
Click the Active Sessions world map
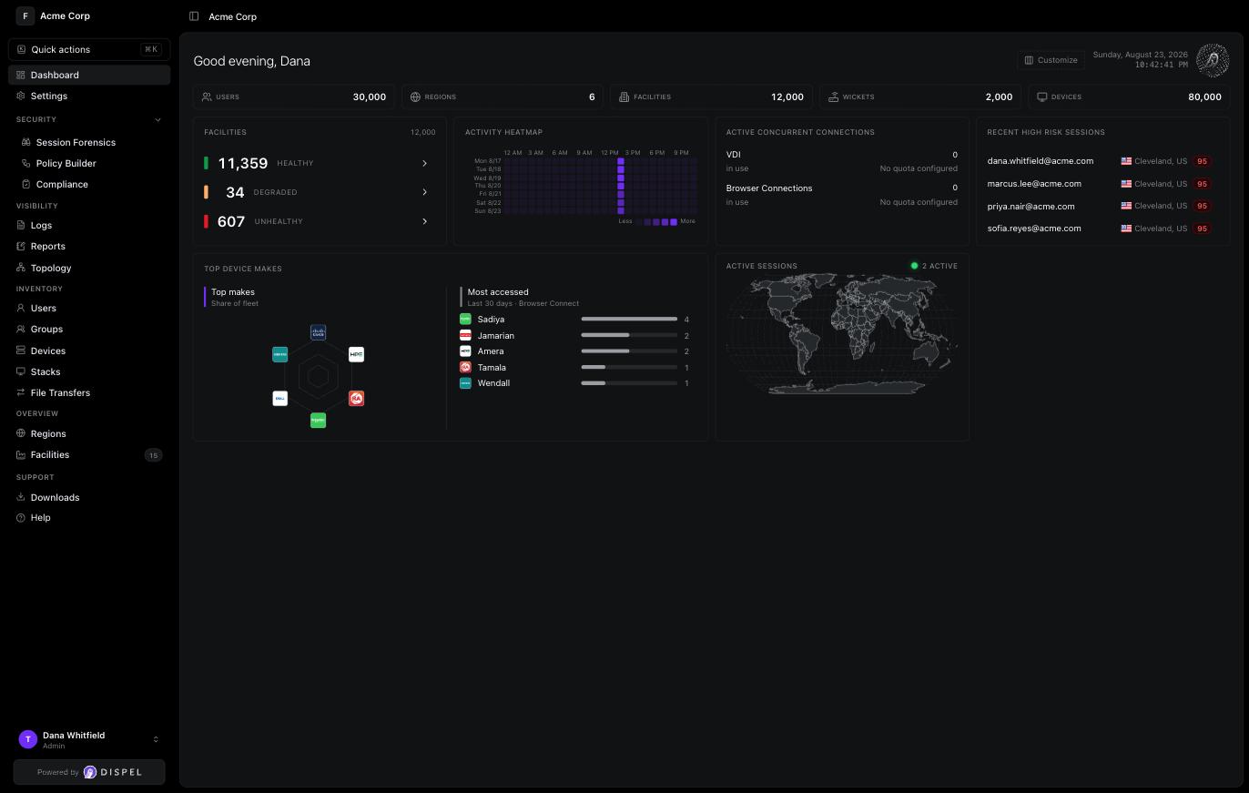(x=842, y=334)
